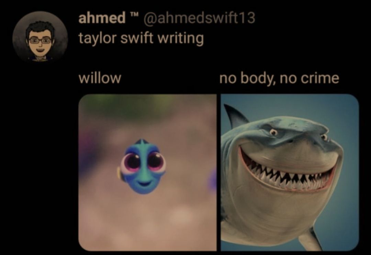The image size is (371, 255).
Task: Click the glasses on the avatar
Action: click(x=40, y=40)
